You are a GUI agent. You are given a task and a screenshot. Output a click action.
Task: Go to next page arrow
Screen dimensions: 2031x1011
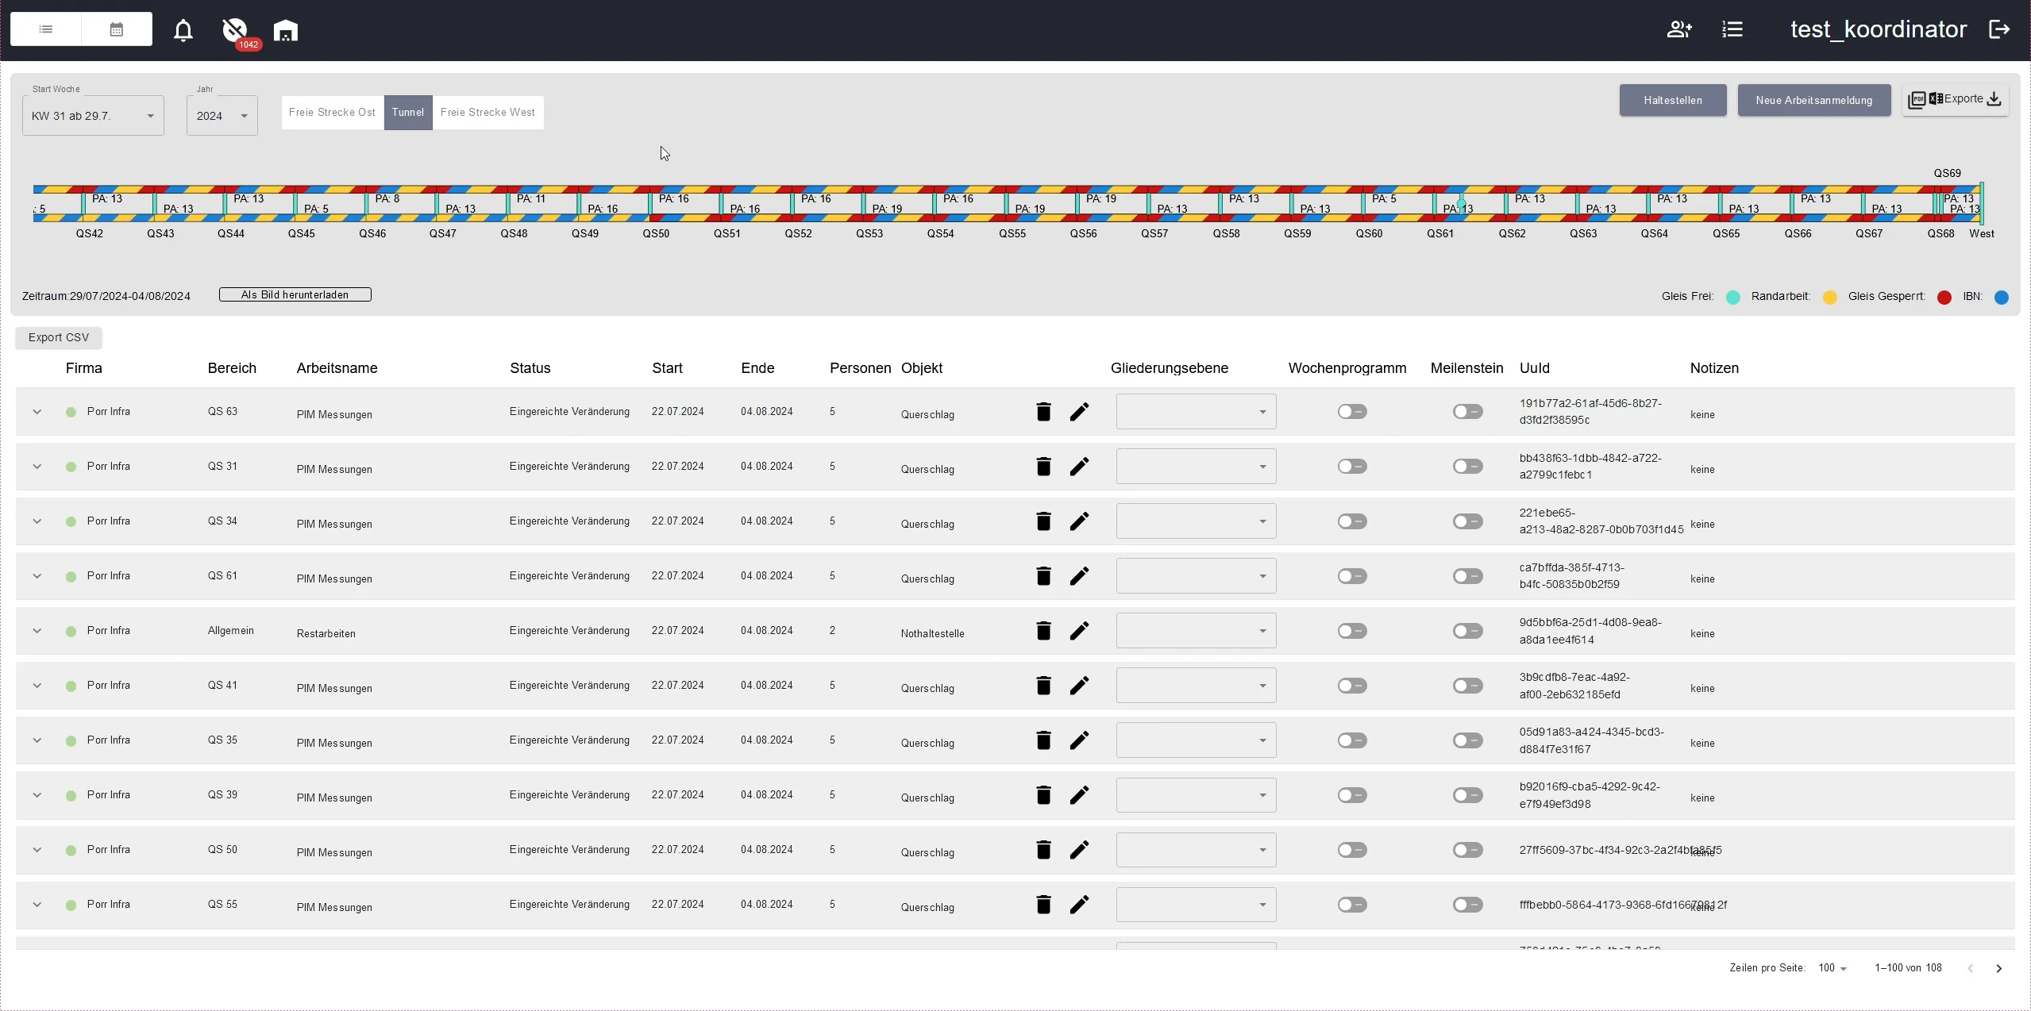pos(1999,969)
